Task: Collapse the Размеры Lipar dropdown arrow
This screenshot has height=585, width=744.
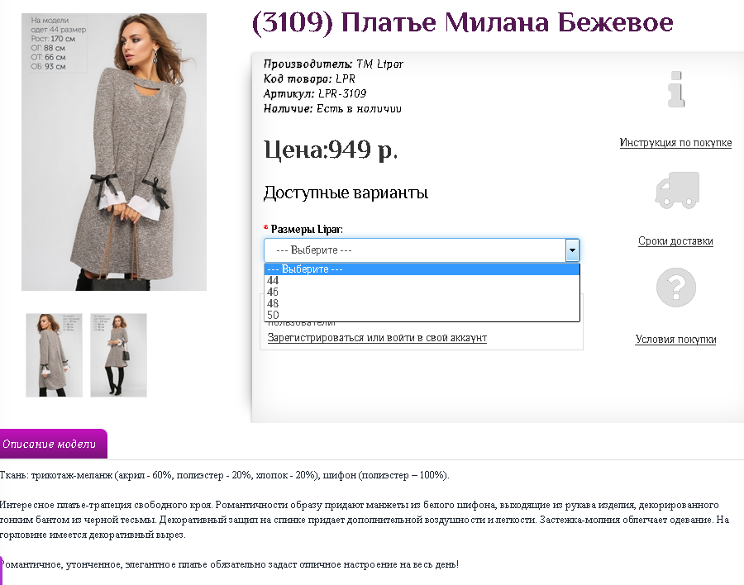Action: click(572, 250)
